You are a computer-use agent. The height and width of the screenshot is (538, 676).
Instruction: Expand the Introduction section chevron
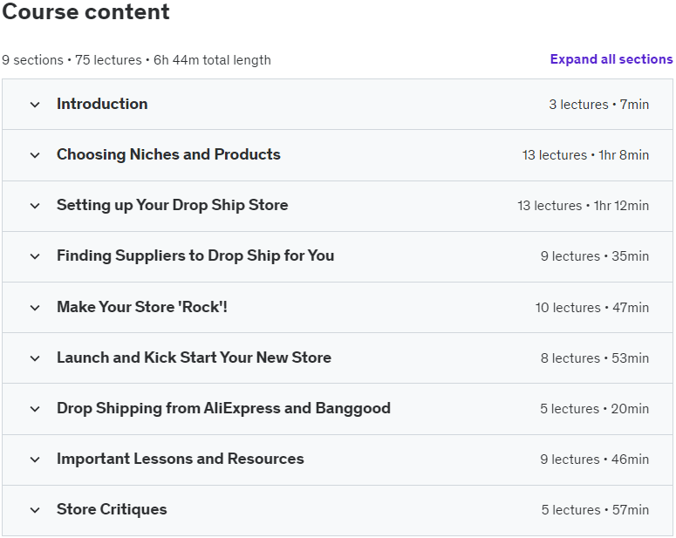(x=35, y=105)
